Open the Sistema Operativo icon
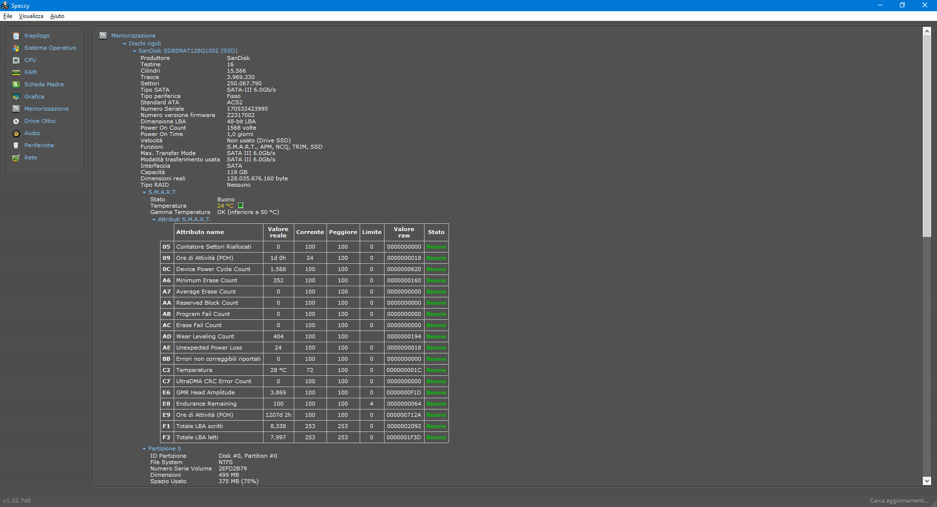 [16, 48]
